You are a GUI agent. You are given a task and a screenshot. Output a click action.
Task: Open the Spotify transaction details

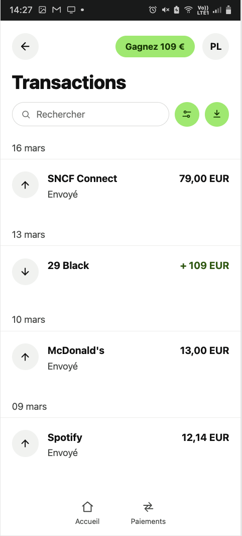[121, 444]
